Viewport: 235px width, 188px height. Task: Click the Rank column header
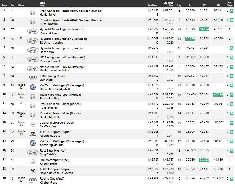click(x=4, y=5)
